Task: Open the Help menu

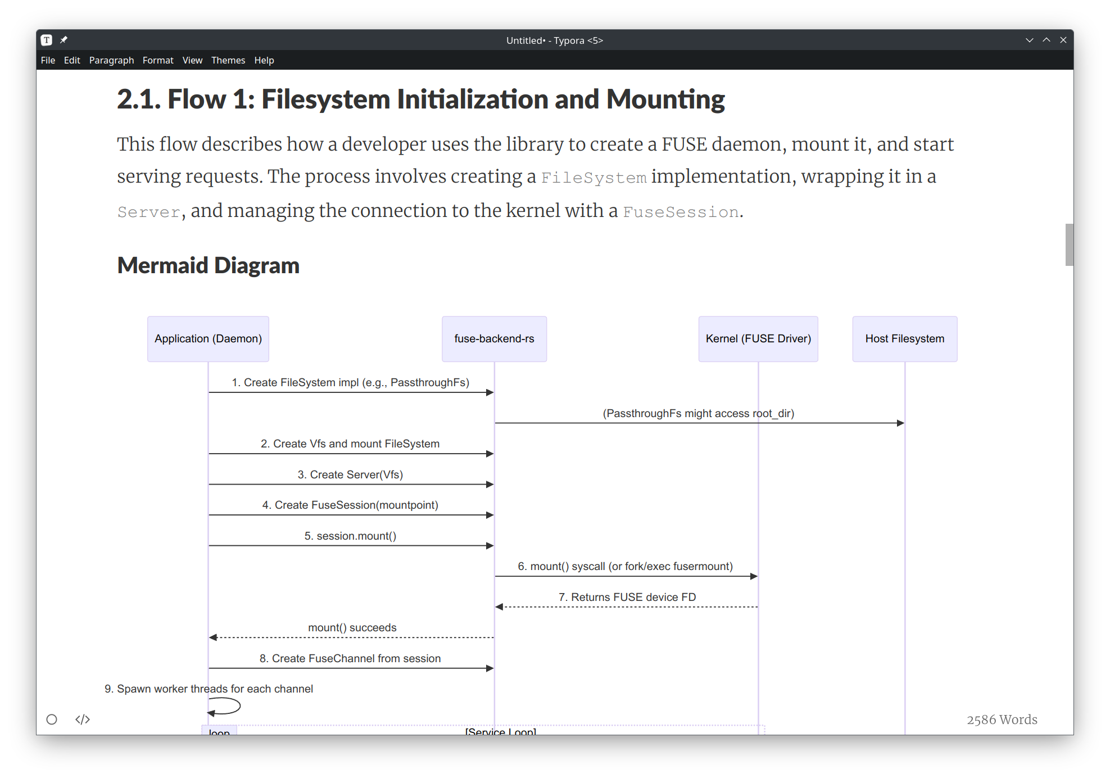Action: [x=264, y=60]
